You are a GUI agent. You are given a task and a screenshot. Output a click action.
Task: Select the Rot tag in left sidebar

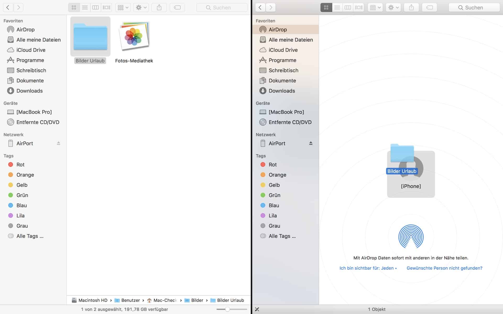33,165
